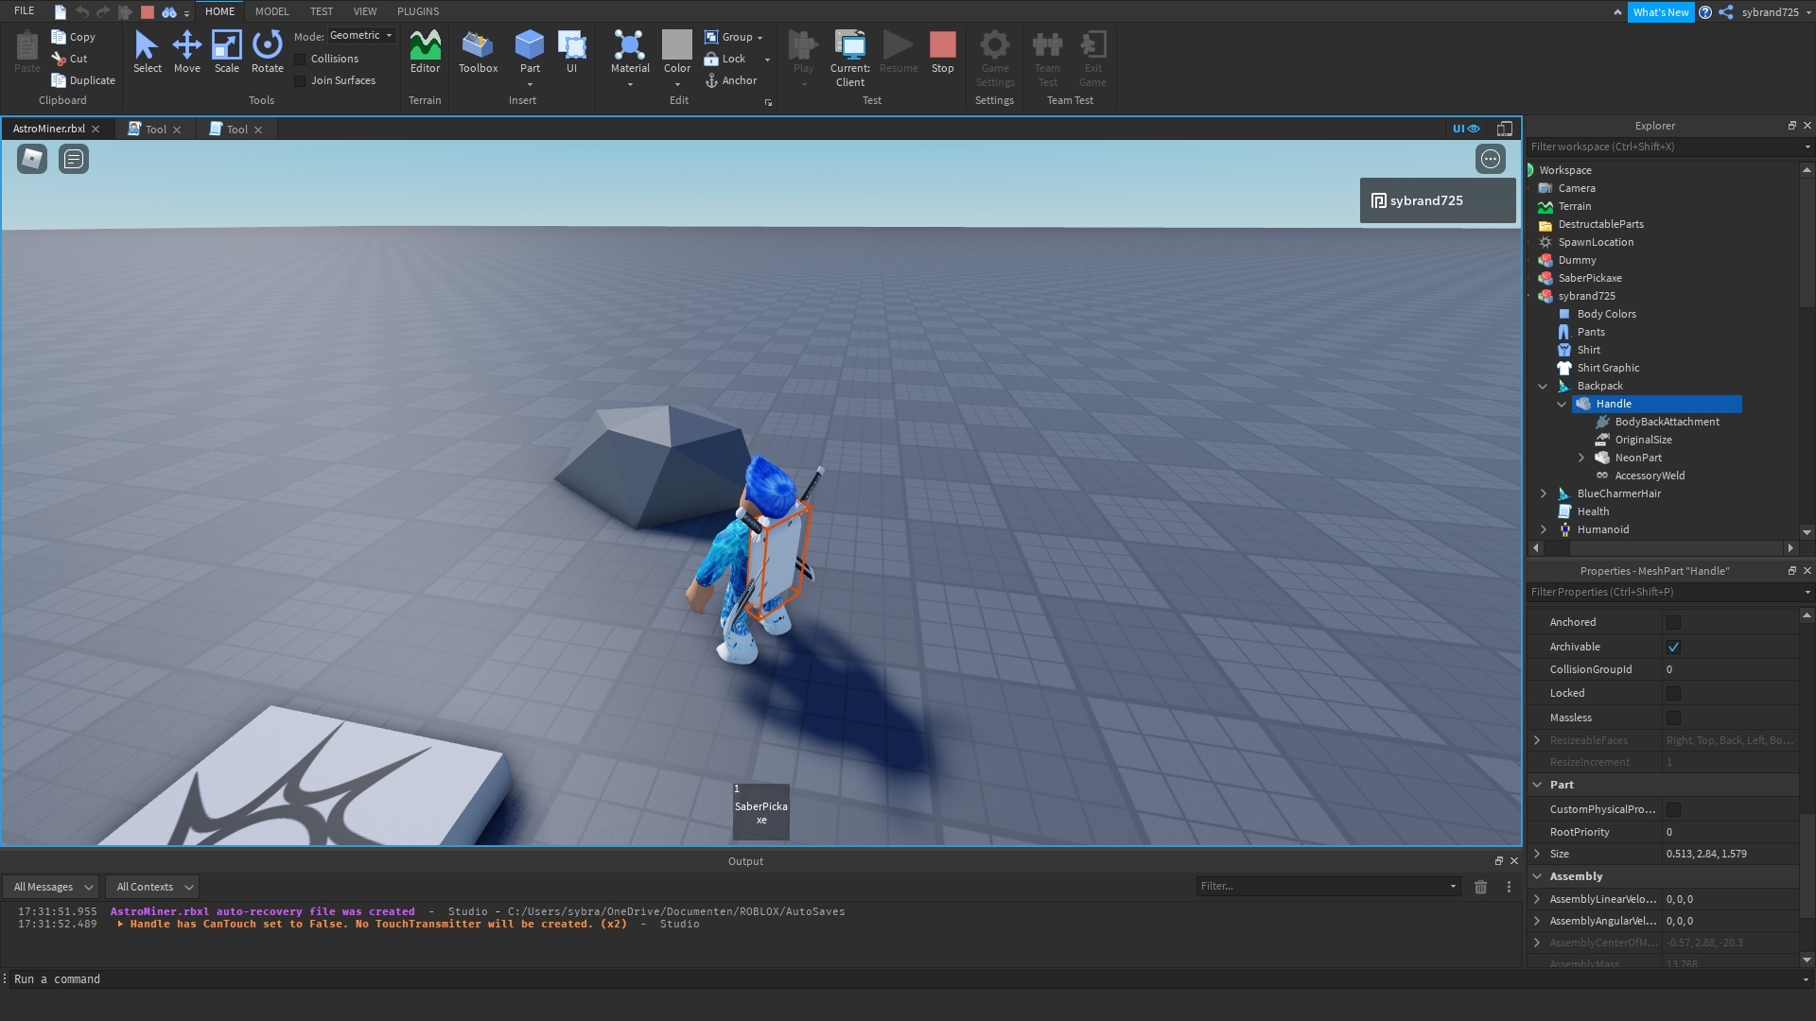1816x1021 pixels.
Task: Click the What's New button
Action: pos(1660,12)
